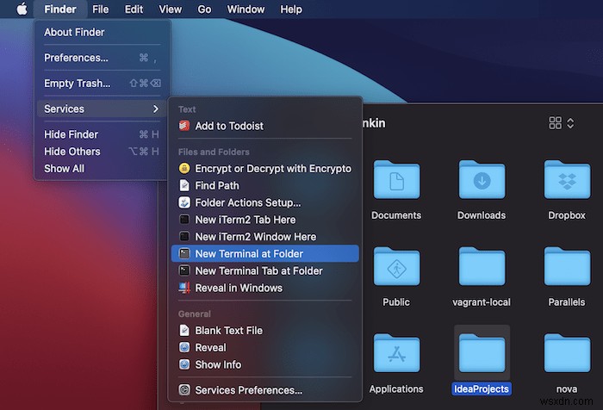Open the Parallels folder icon
603x410 pixels.
click(x=567, y=268)
